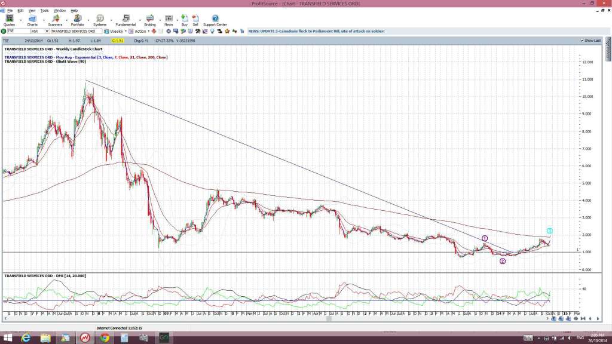Open the Quotes module icon
The image size is (612, 344).
pyautogui.click(x=9, y=19)
